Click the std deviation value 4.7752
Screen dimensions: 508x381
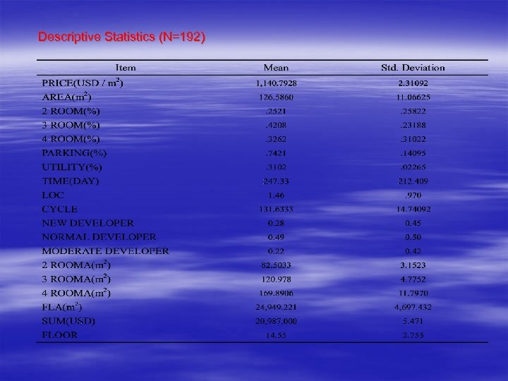(x=413, y=279)
